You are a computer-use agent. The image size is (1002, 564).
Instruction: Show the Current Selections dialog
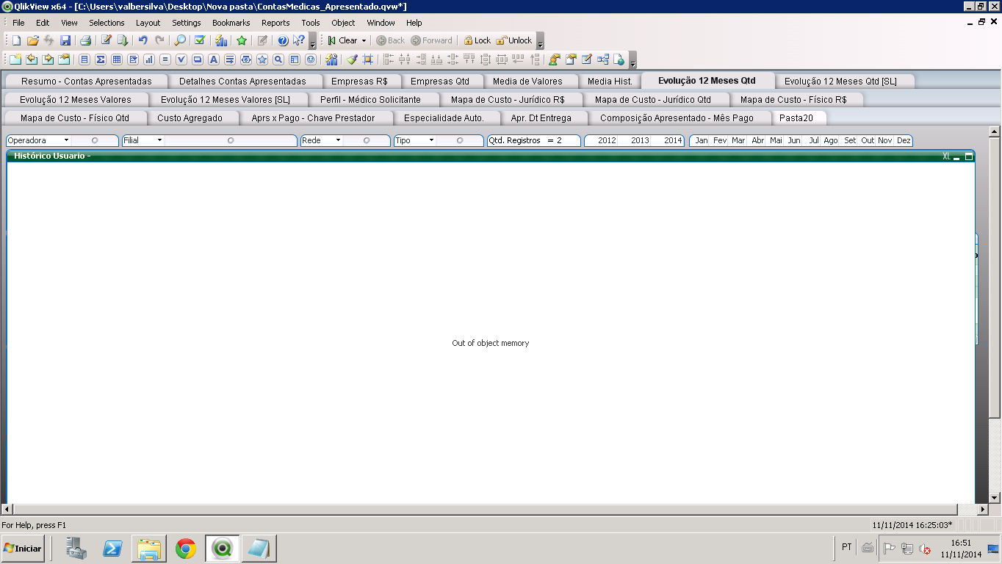(x=200, y=40)
